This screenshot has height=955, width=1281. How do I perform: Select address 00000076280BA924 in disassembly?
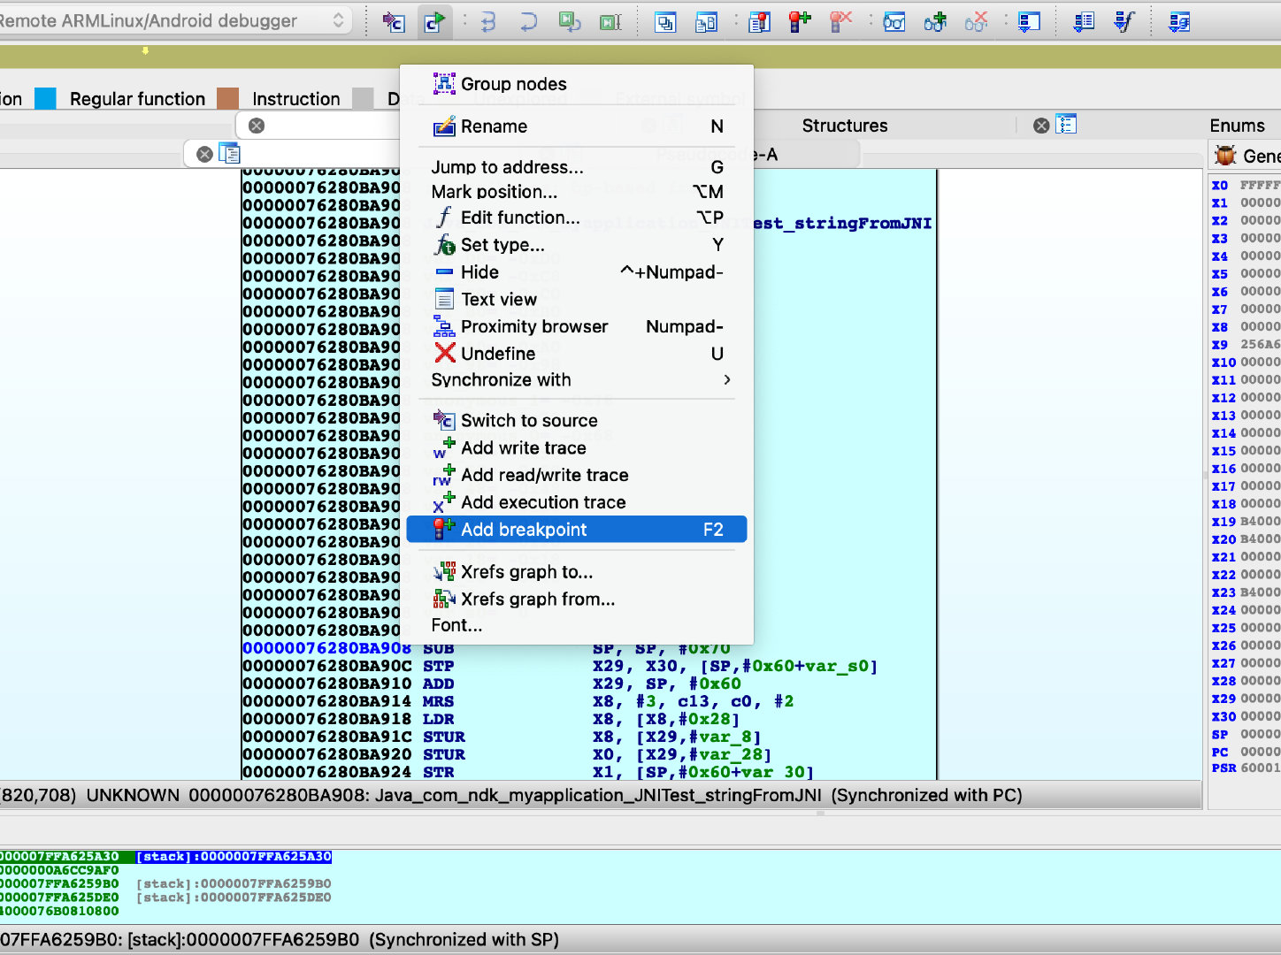point(327,772)
